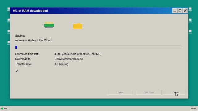Click the green RAM chip icon
This screenshot has height=111, width=198.
(49, 25)
